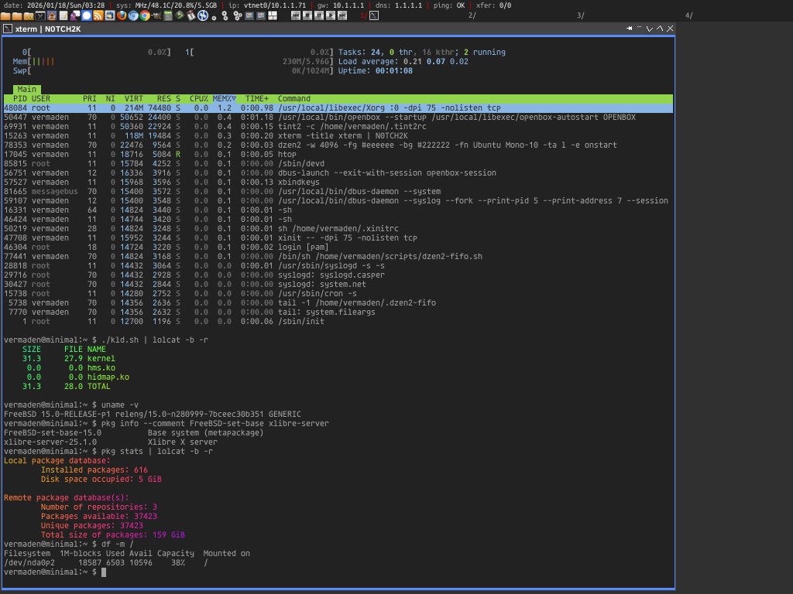The height and width of the screenshot is (594, 793).
Task: Shade xterm window with the down chevron
Action: 650,29
